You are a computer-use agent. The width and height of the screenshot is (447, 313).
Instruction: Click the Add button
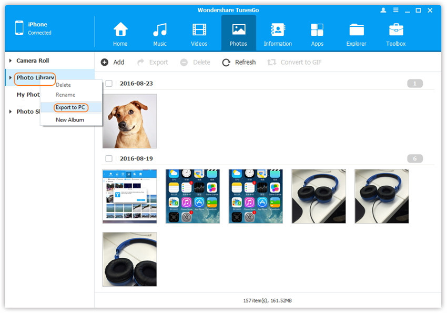113,62
